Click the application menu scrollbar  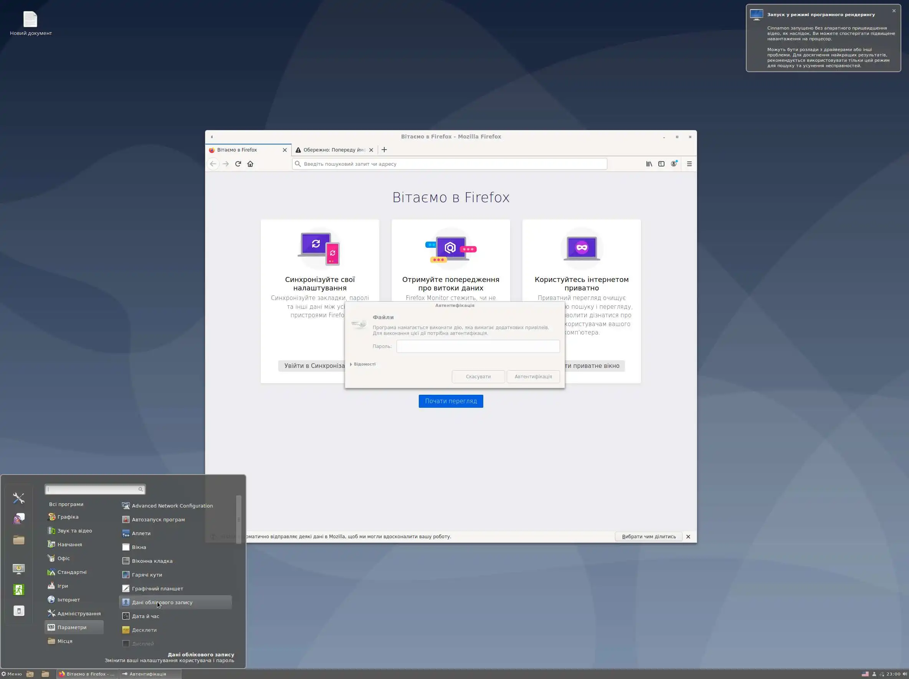pos(238,520)
